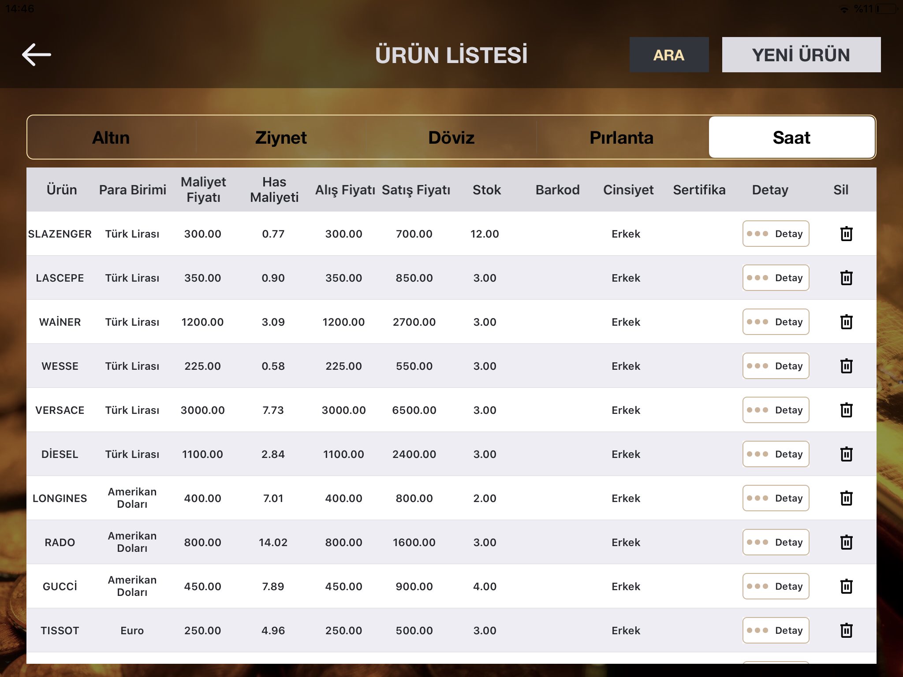The image size is (903, 677).
Task: Delete LONGINES row with trash icon
Action: pos(846,498)
